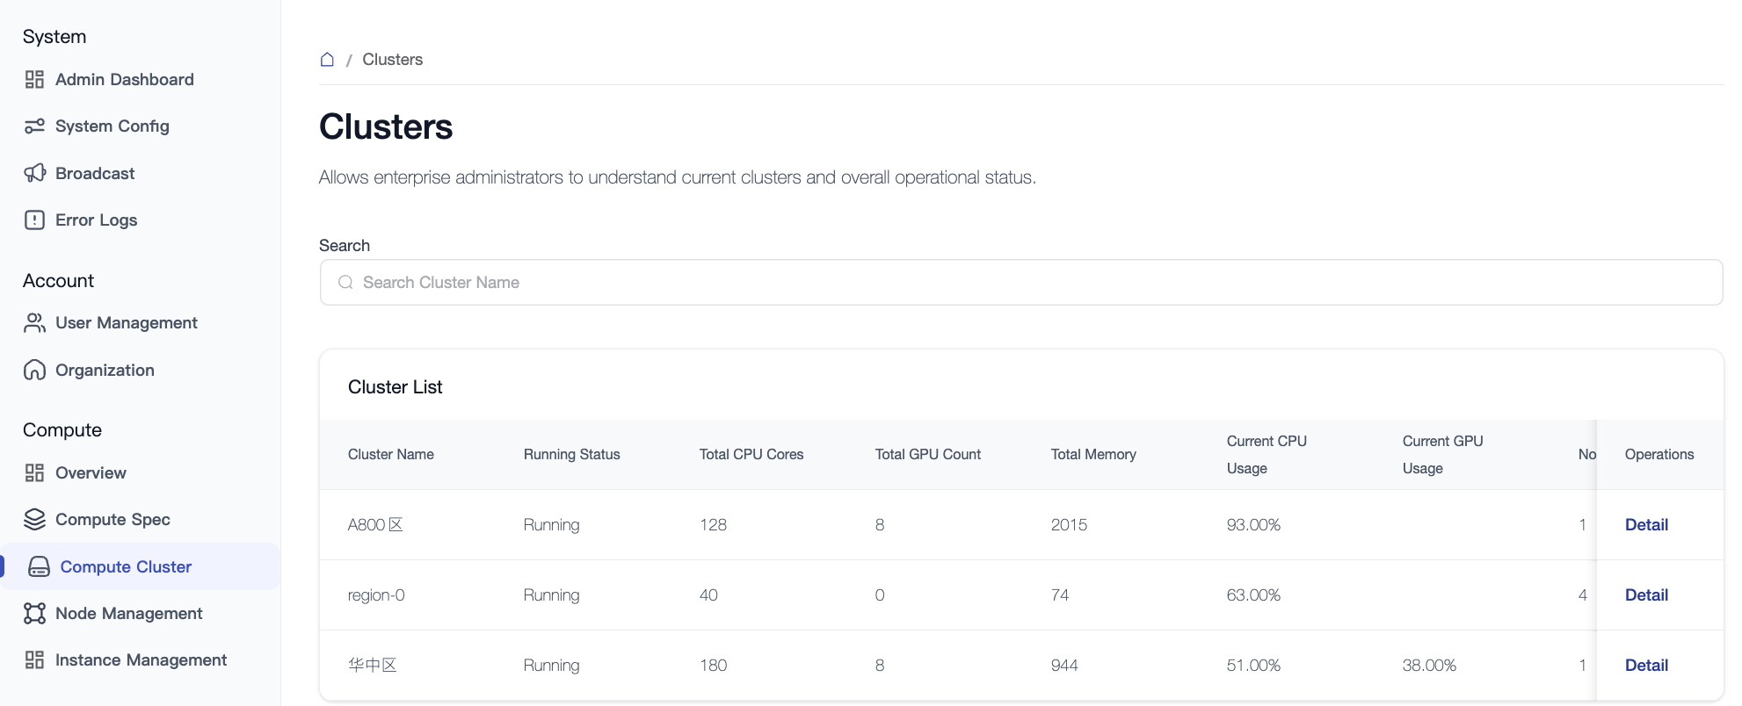The height and width of the screenshot is (706, 1742).
Task: Open Overview in the Compute section
Action: (x=91, y=473)
